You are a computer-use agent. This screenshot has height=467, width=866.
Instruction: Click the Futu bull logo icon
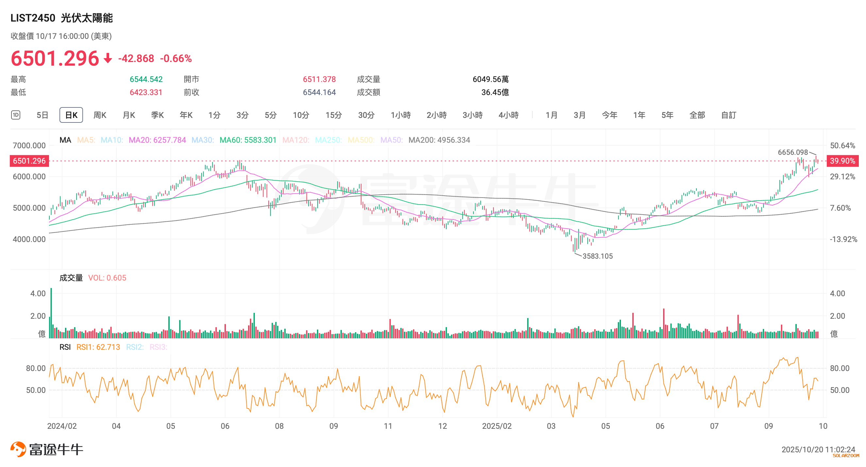pos(18,449)
